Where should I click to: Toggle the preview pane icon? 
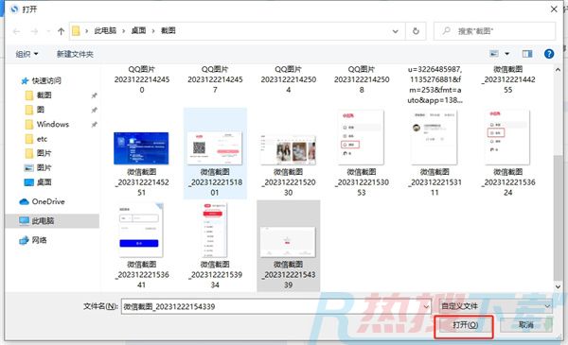click(527, 54)
